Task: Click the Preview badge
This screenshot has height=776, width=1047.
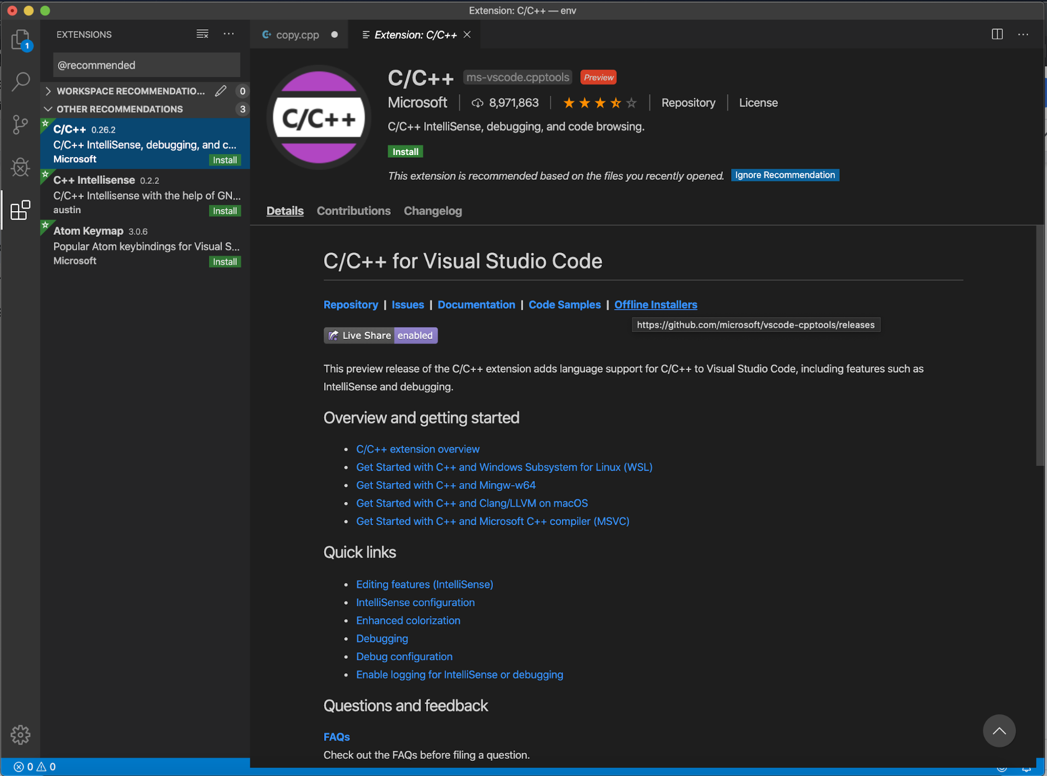Action: pos(599,77)
